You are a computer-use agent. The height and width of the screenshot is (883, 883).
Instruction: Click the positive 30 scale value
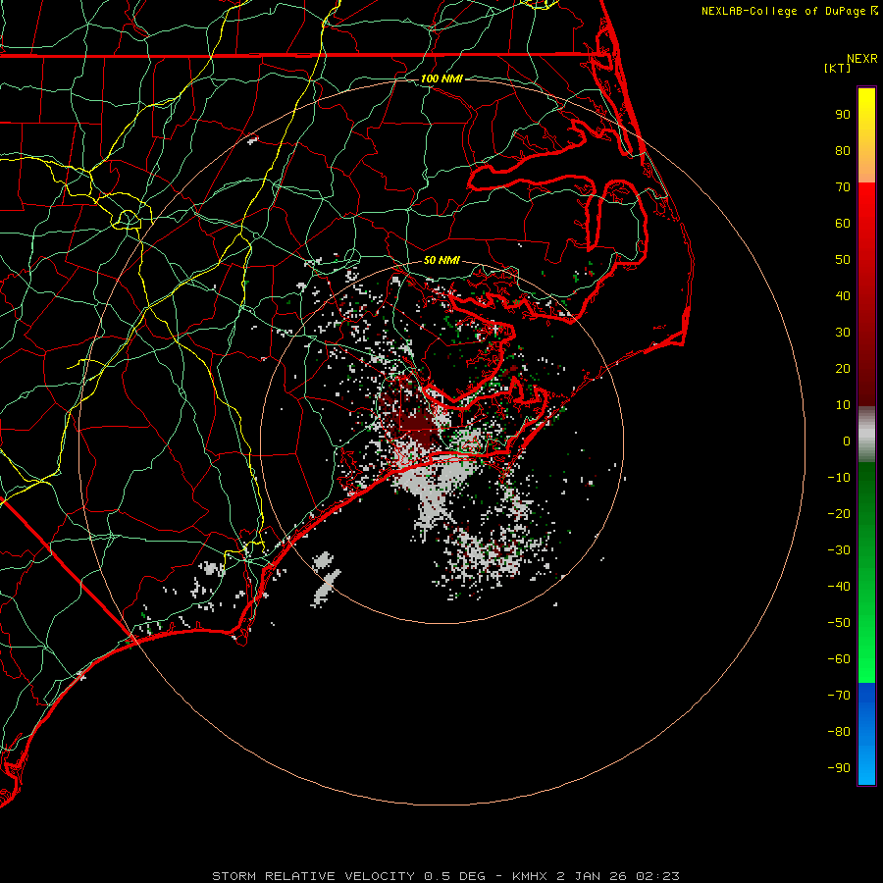coord(843,333)
